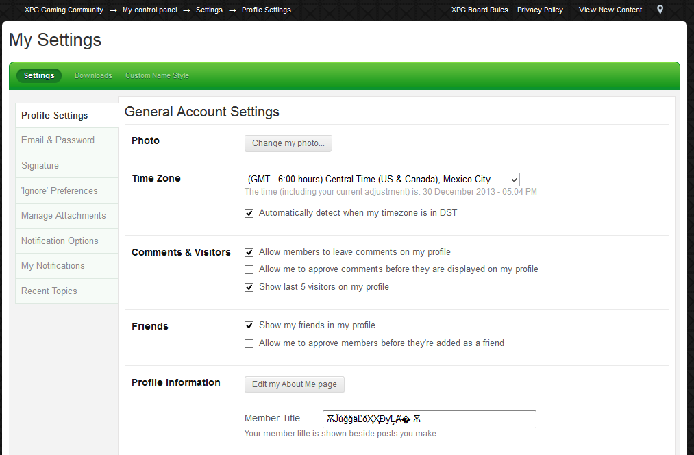The width and height of the screenshot is (694, 455).
Task: Open the Custom Name Style tab
Action: [157, 75]
